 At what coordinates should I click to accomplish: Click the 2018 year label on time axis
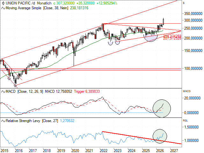47,151
